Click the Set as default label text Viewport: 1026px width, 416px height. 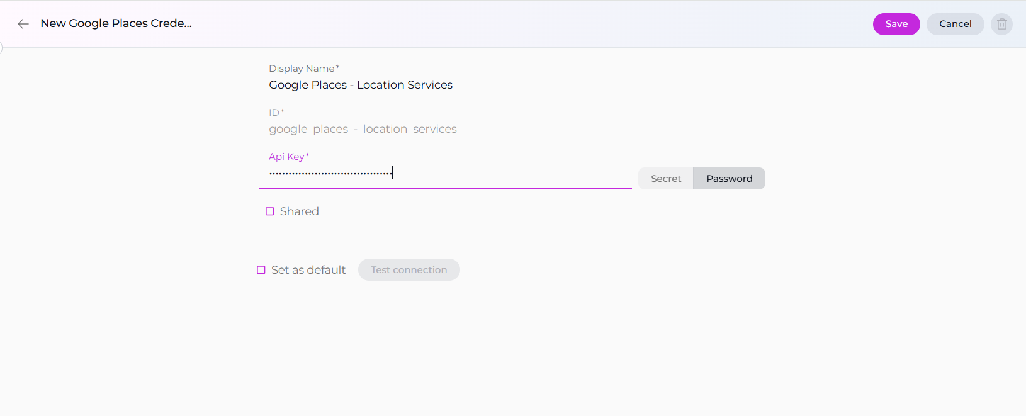pos(308,270)
